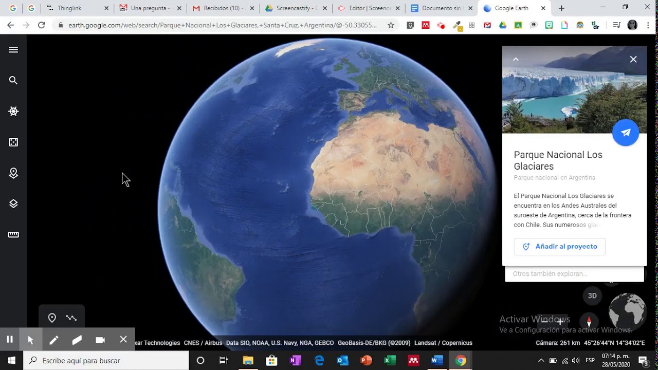Screen dimensions: 658x370
Task: Toggle Screencastify embedded webcam
Action: tap(100, 340)
